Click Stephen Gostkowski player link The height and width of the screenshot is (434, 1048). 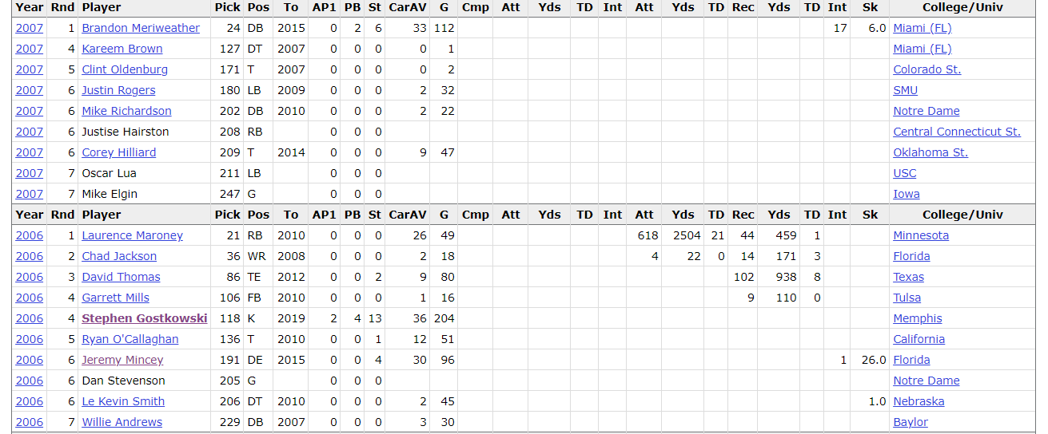pyautogui.click(x=144, y=318)
